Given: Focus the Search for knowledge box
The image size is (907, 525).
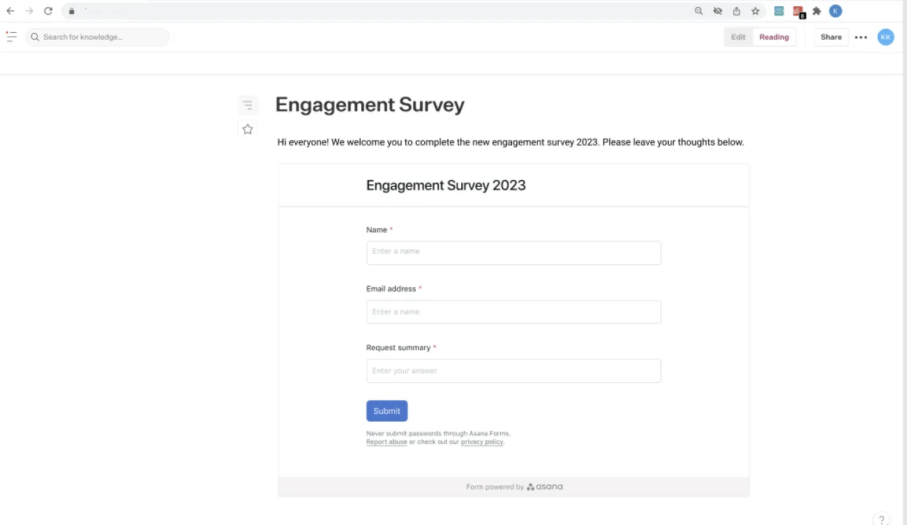Looking at the screenshot, I should tap(98, 37).
